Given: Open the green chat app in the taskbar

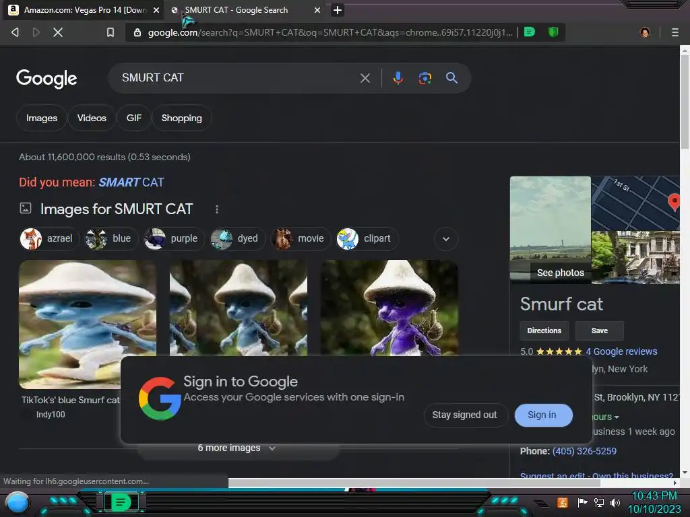Looking at the screenshot, I should [x=121, y=502].
